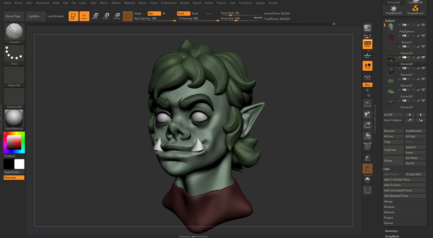Select the PolyMesh3D tool
This screenshot has height=238, width=433.
click(x=394, y=10)
